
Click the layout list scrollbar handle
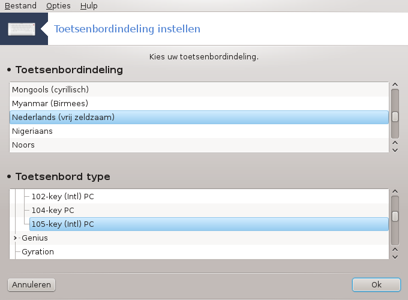tap(395, 117)
